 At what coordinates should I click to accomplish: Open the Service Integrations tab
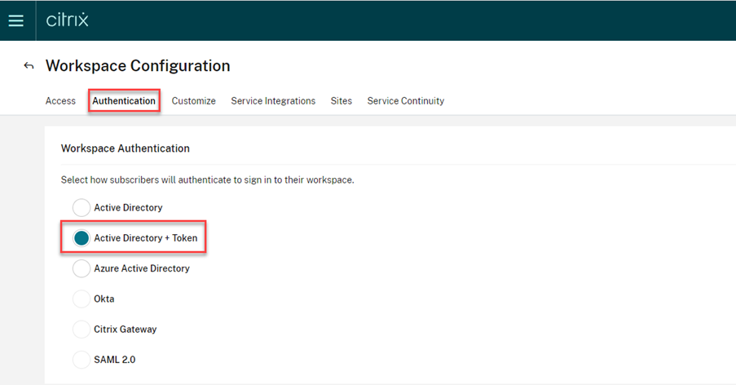[x=273, y=101]
